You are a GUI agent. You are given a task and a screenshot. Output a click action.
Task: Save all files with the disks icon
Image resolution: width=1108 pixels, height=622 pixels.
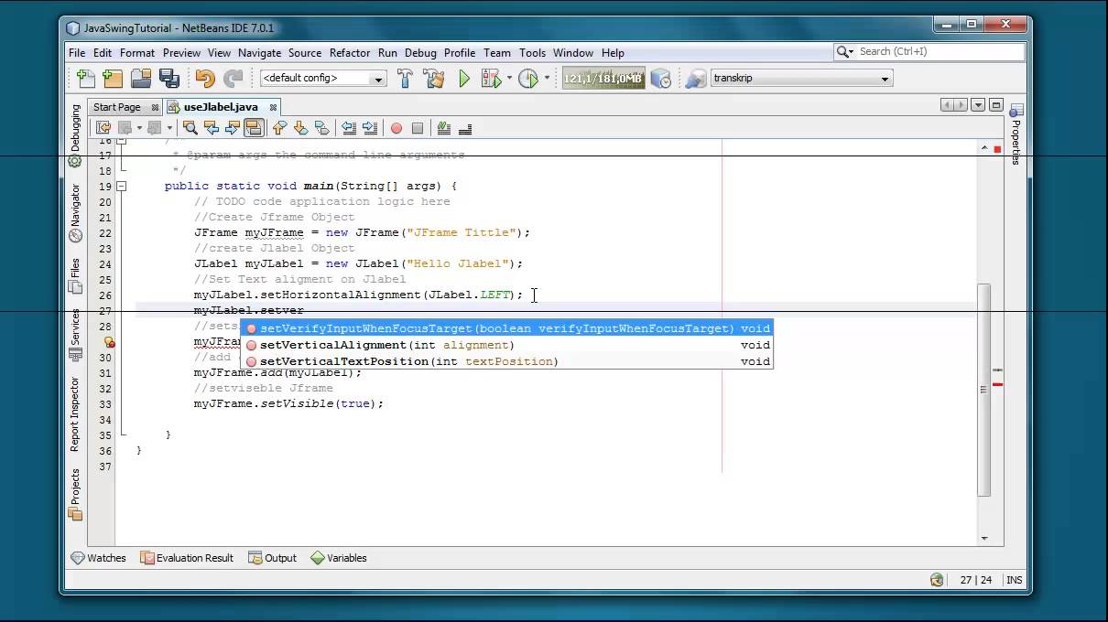[169, 79]
